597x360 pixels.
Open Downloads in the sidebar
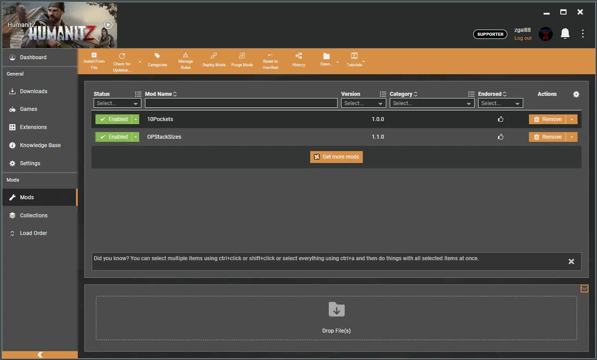pos(40,91)
